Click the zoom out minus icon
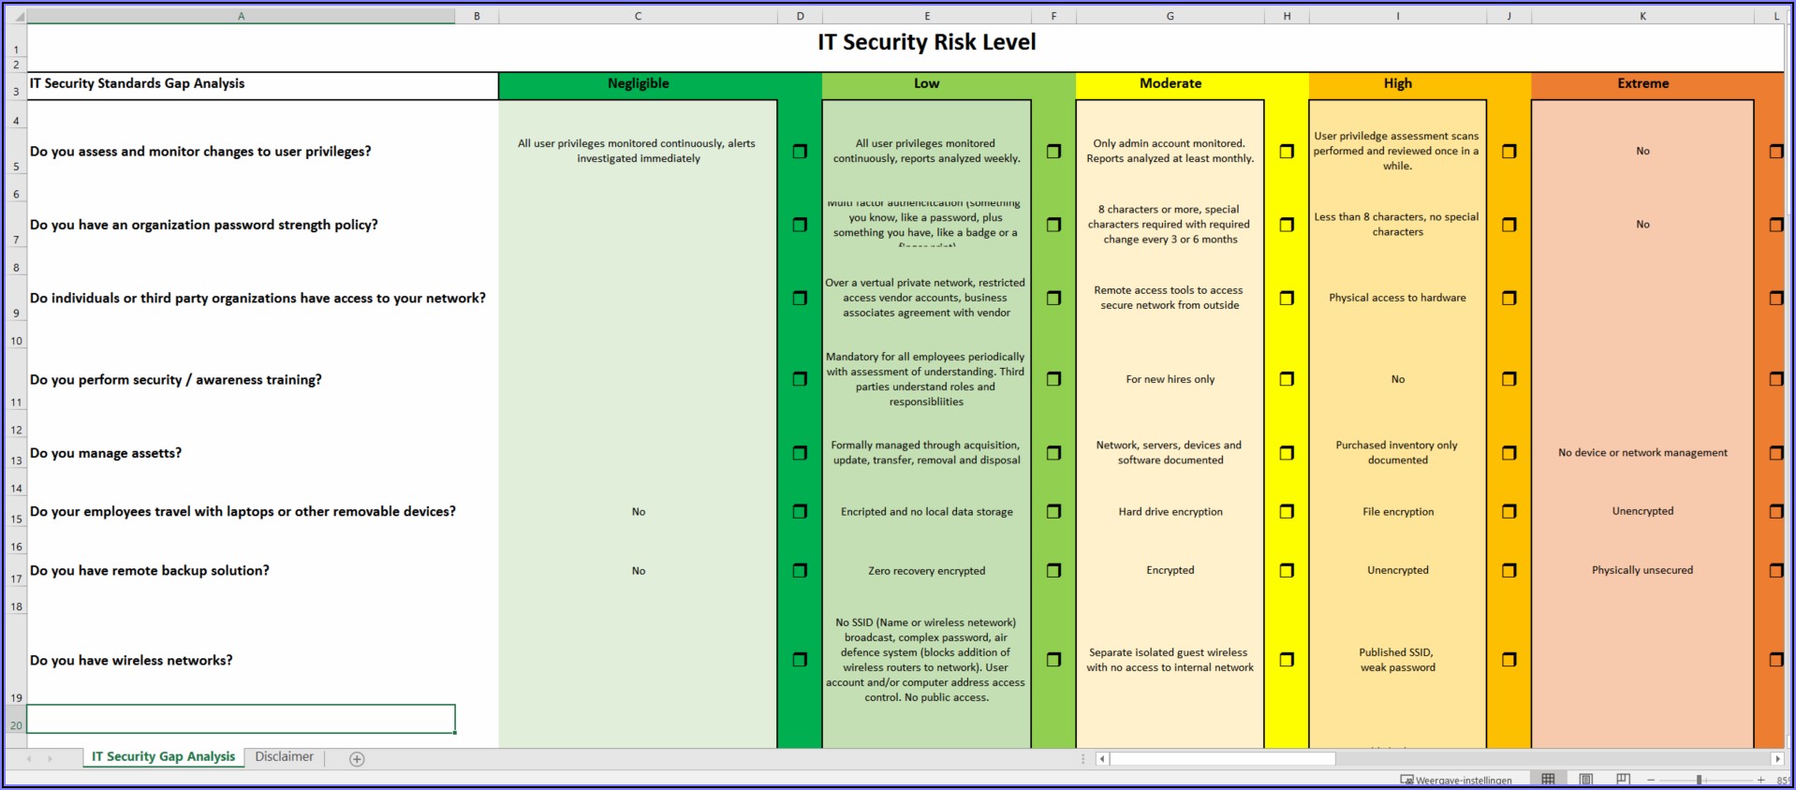 coord(1651,780)
